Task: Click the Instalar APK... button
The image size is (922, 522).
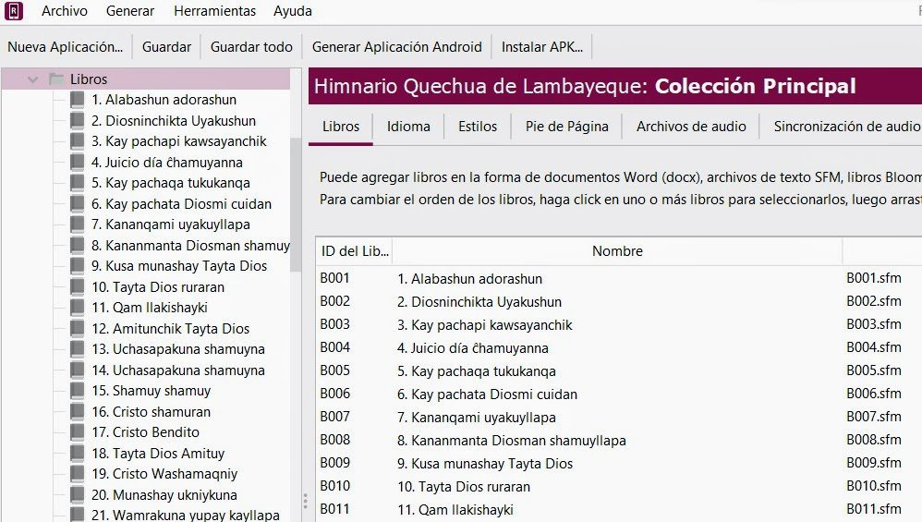Action: point(541,47)
